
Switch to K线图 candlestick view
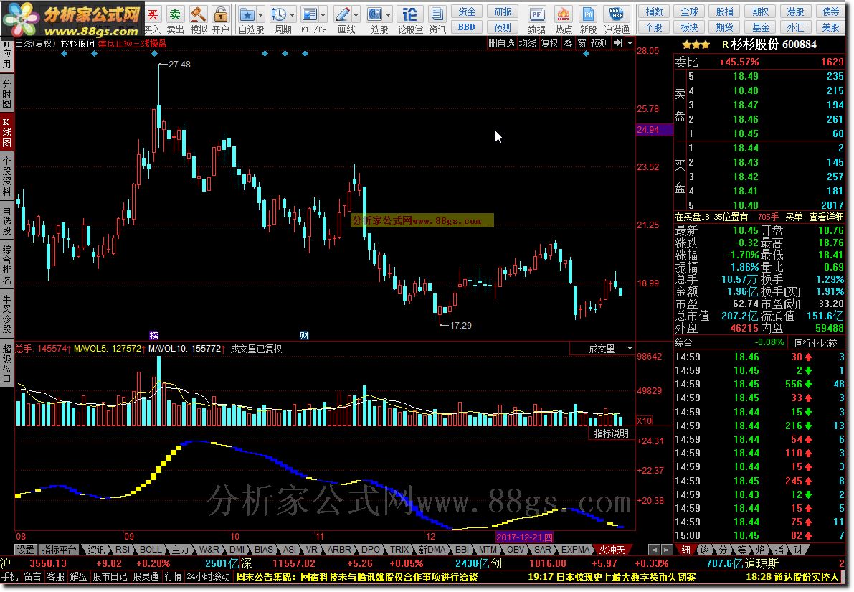pyautogui.click(x=6, y=133)
